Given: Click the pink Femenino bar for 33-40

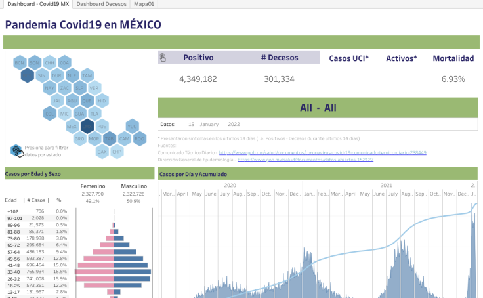Looking at the screenshot, I should click(x=94, y=271).
